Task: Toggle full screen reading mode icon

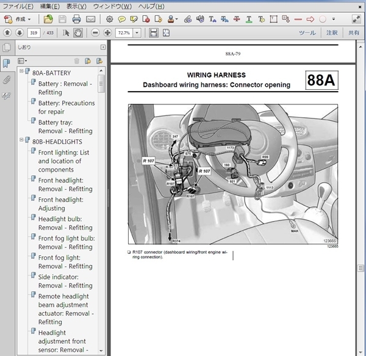Action: 356,19
